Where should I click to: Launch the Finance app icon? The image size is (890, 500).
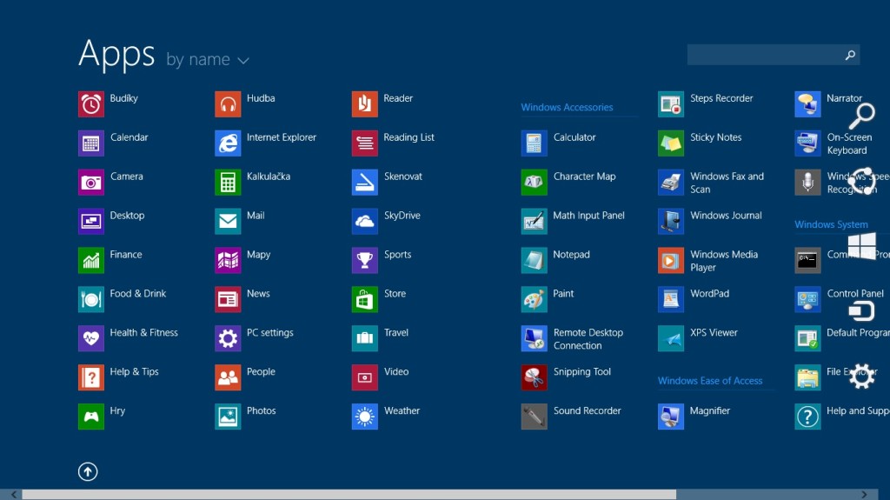pos(90,260)
